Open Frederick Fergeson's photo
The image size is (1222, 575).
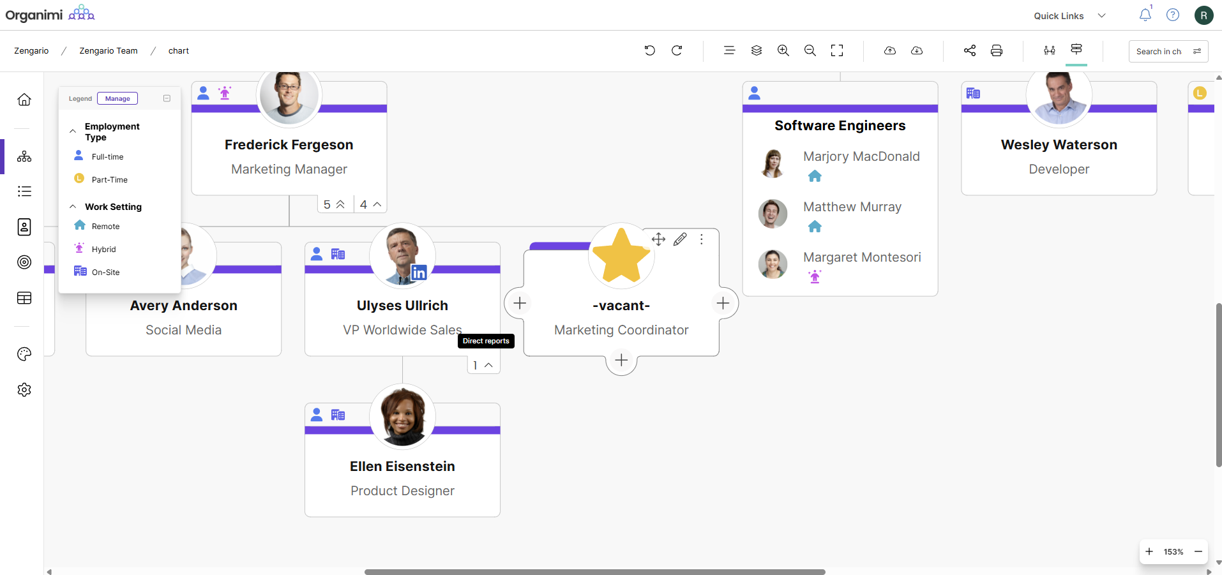tap(289, 96)
